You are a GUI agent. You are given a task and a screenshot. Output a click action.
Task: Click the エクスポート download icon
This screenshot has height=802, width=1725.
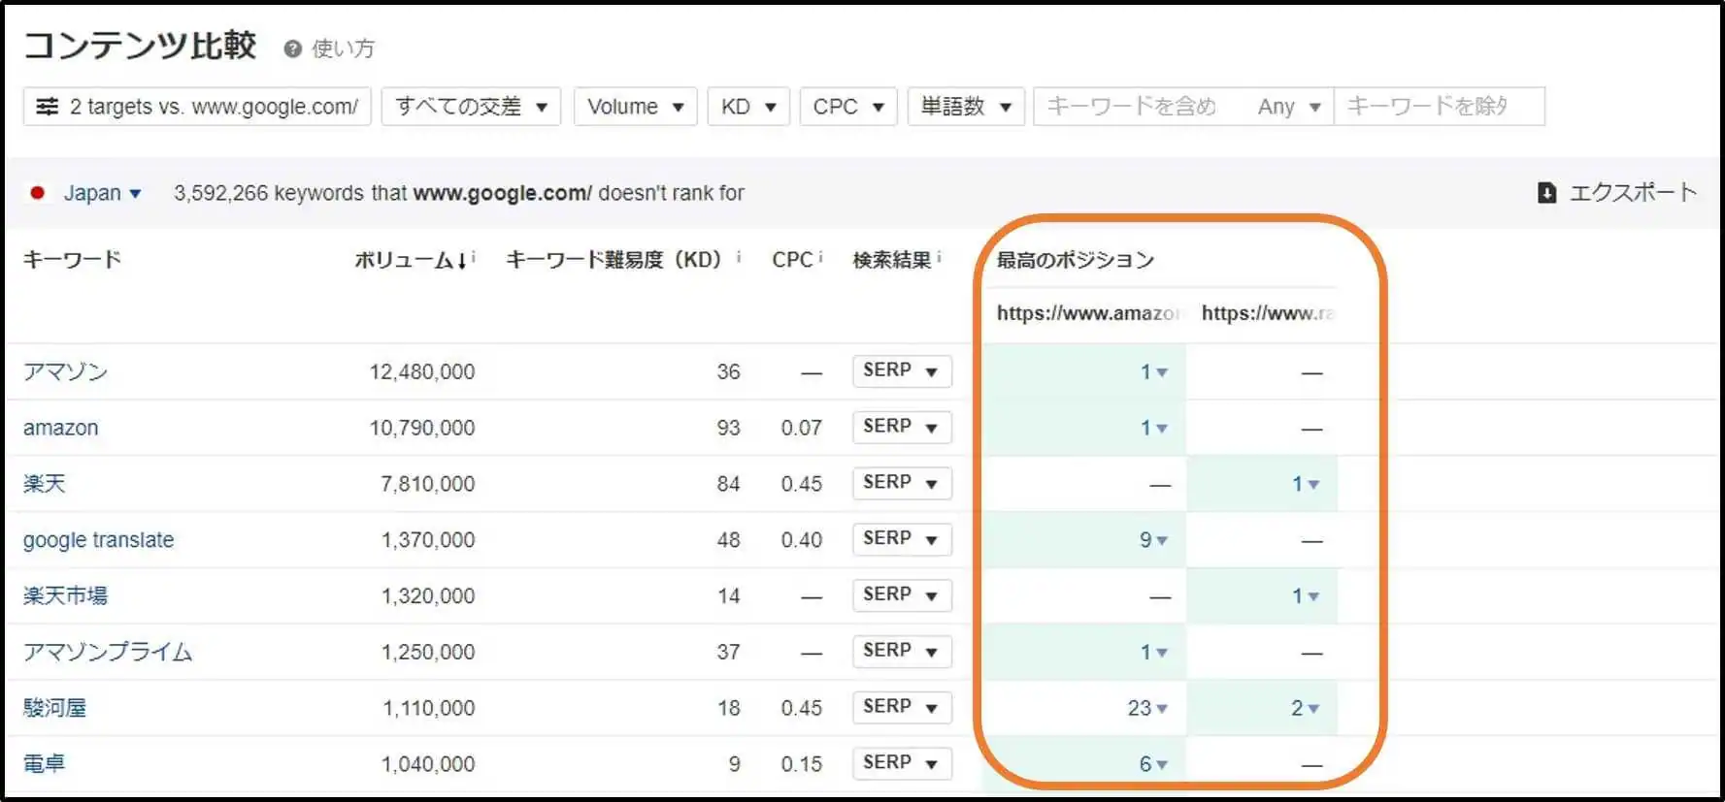coord(1546,193)
